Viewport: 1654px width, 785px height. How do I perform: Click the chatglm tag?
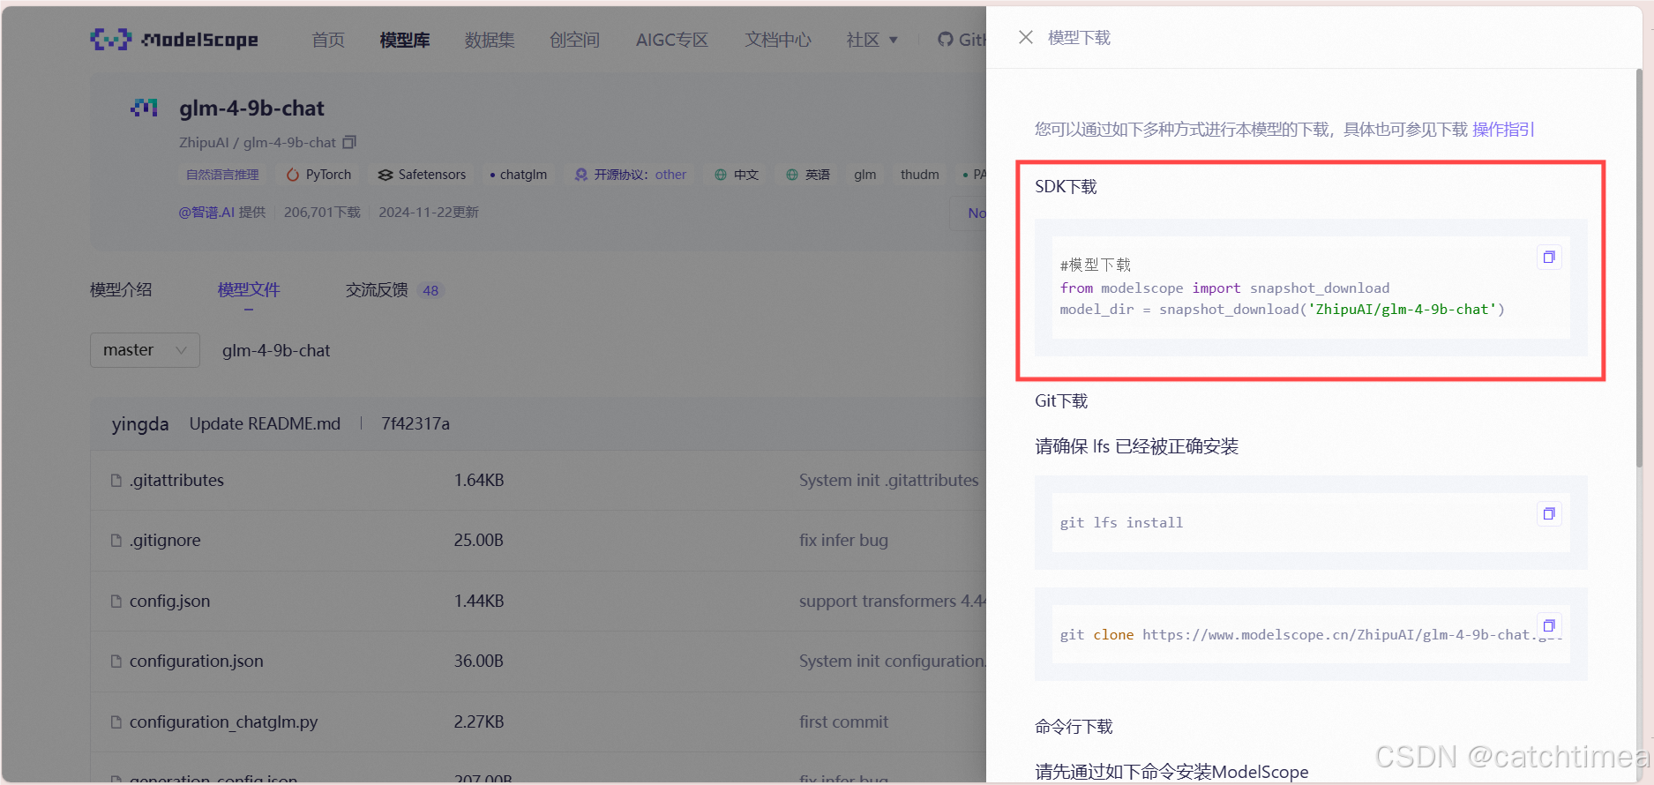coord(519,175)
